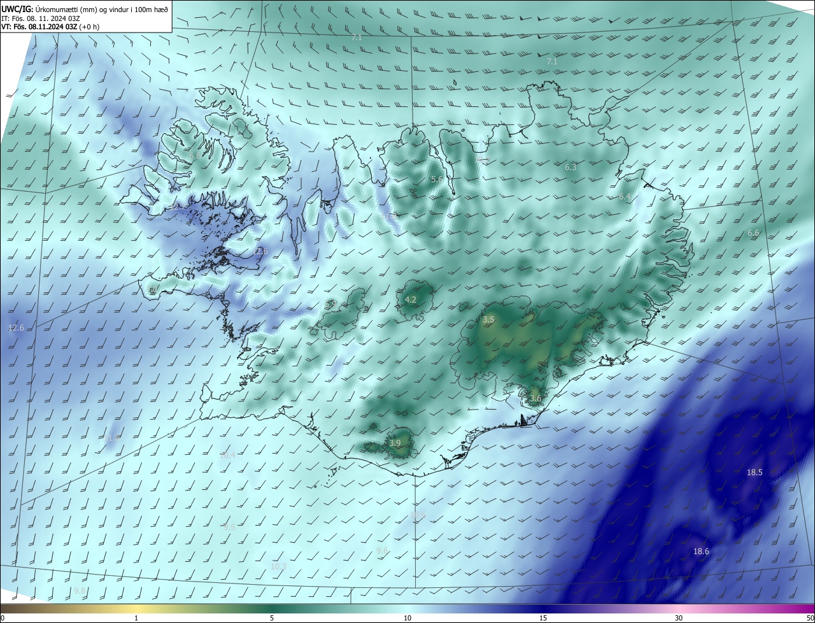Click the 50 tick on color scale
This screenshot has height=623, width=815.
pyautogui.click(x=810, y=618)
